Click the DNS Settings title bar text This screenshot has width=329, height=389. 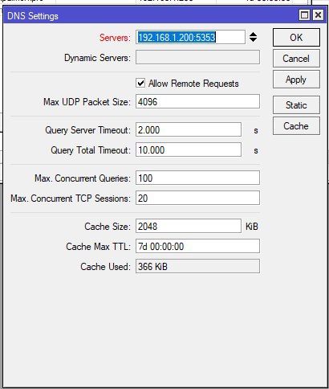pyautogui.click(x=33, y=16)
